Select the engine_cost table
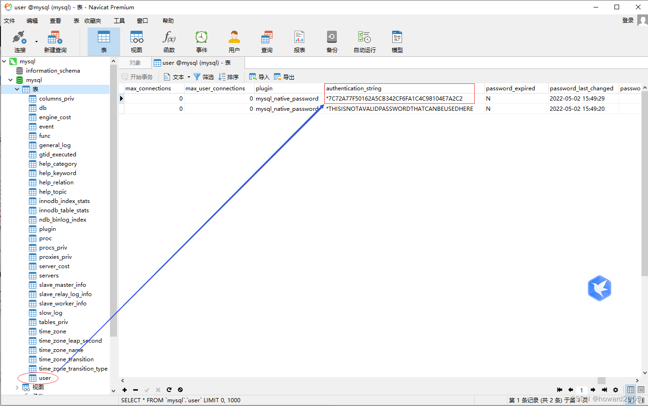Image resolution: width=648 pixels, height=406 pixels. pyautogui.click(x=55, y=117)
